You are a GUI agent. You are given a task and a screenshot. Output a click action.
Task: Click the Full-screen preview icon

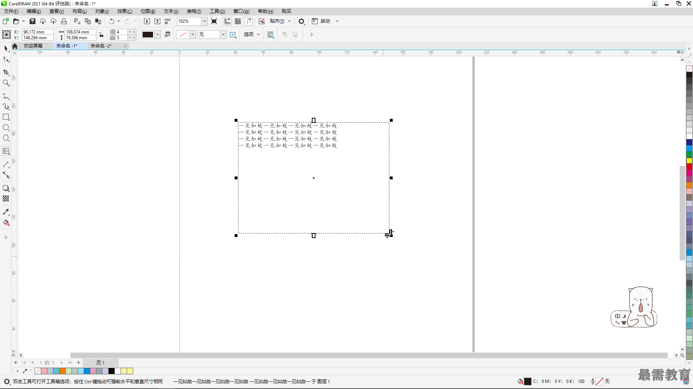click(x=214, y=21)
